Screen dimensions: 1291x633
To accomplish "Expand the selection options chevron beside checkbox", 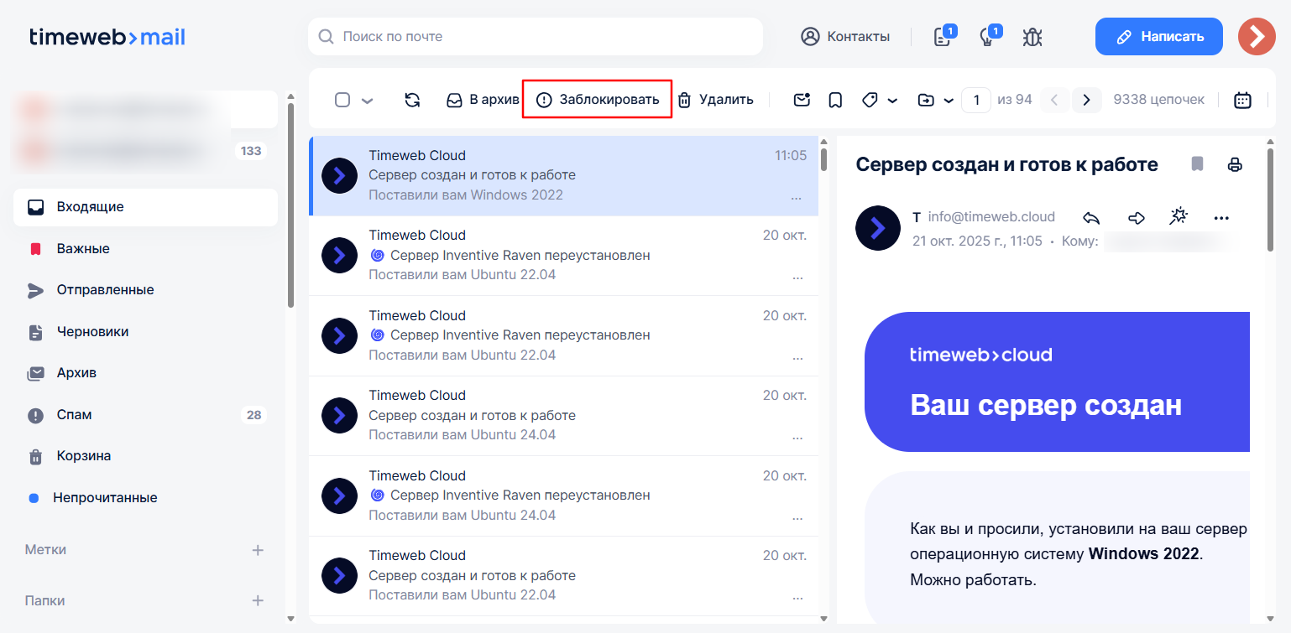I will coord(367,101).
